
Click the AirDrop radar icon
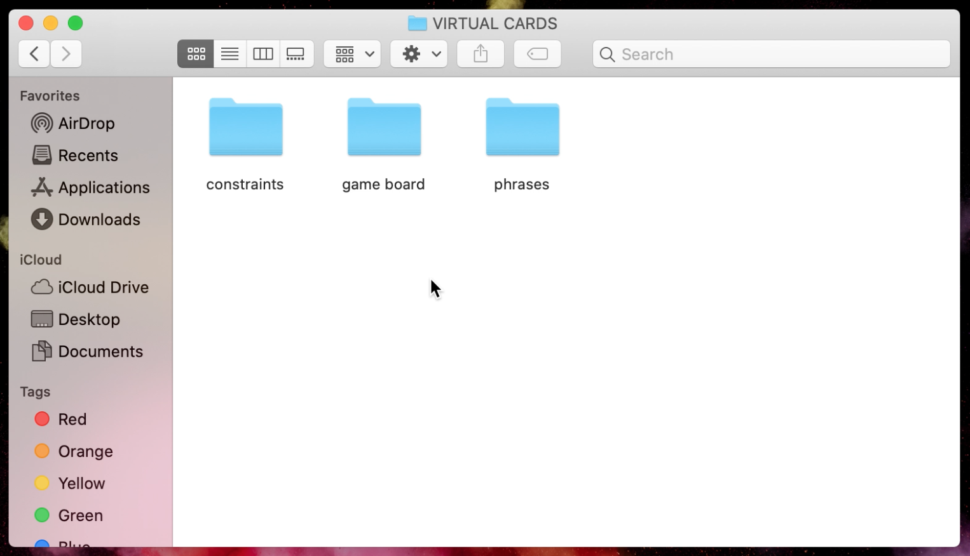(42, 123)
